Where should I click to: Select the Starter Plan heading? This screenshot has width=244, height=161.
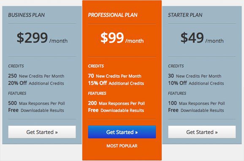[x=185, y=15]
